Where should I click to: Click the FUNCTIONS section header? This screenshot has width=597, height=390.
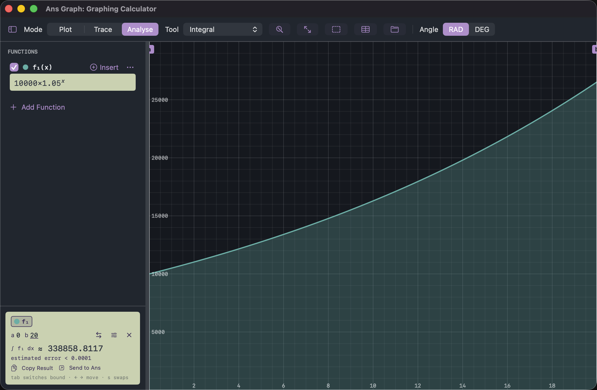(23, 52)
